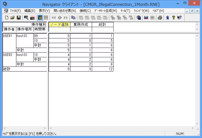This screenshot has height=138, width=202.
Task: Click the New document toolbar icon
Action: click(6, 17)
